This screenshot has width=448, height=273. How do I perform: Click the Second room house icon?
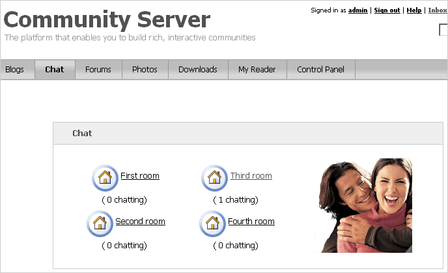click(100, 223)
